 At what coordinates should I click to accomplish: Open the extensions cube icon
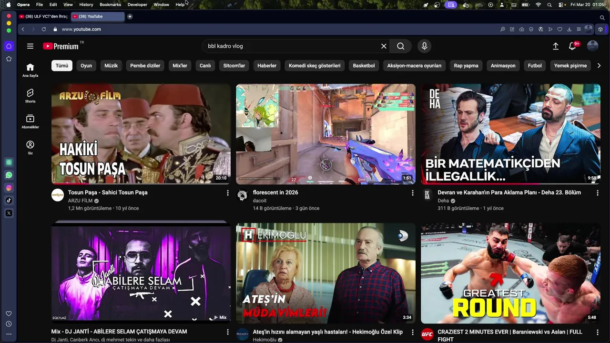point(600,29)
